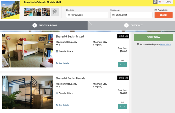Open the USD currency selector
Screen dimensions: 175x113
168,2
